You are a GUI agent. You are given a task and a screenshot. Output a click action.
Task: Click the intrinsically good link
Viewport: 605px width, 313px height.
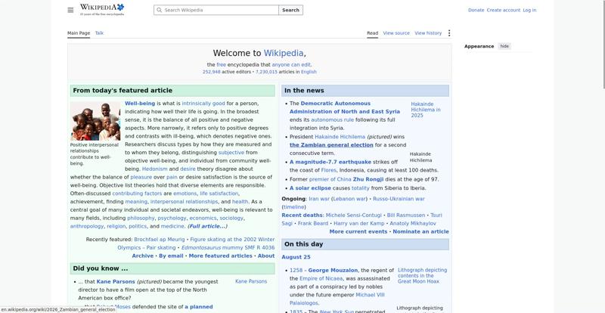point(203,104)
